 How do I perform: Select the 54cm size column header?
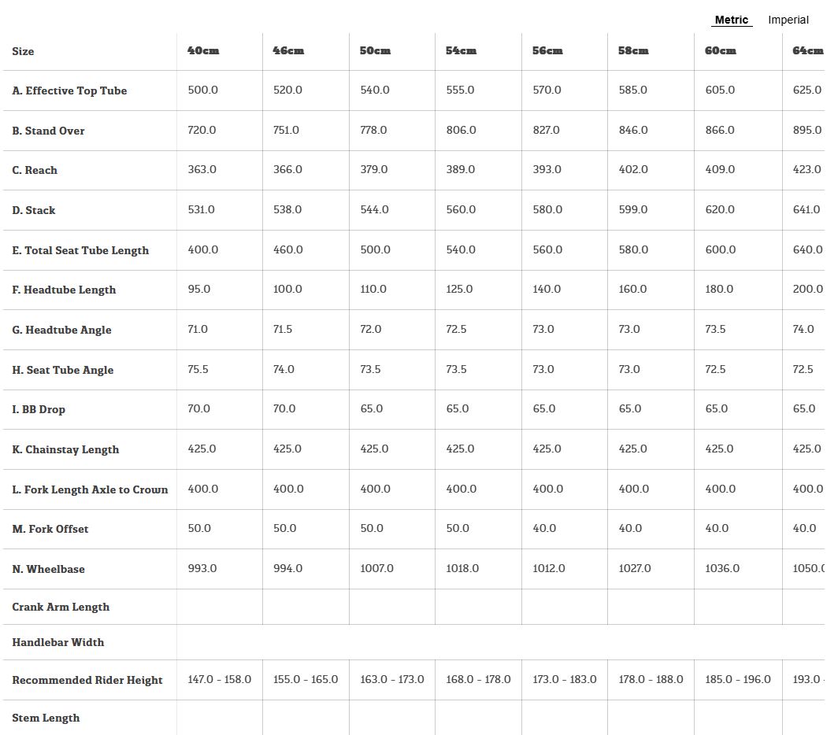point(461,50)
